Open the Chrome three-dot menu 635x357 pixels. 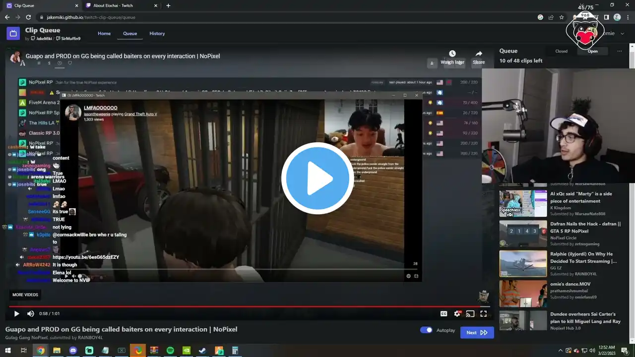[628, 17]
